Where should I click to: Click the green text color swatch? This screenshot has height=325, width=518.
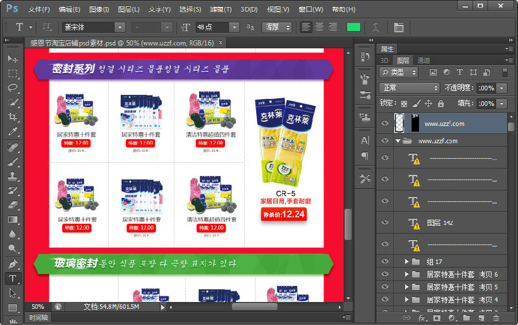pyautogui.click(x=353, y=28)
